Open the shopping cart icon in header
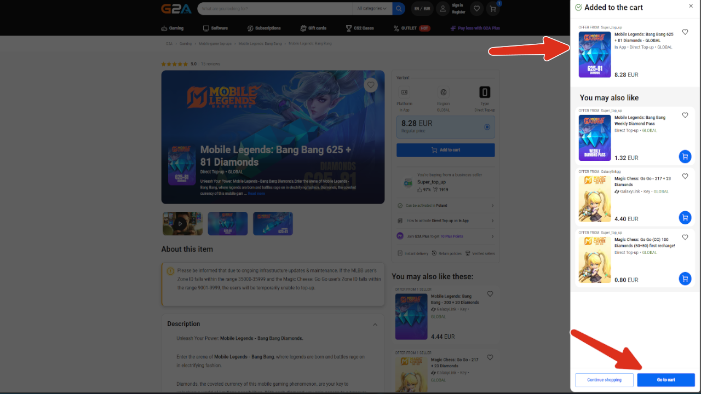Image resolution: width=701 pixels, height=394 pixels. [493, 9]
